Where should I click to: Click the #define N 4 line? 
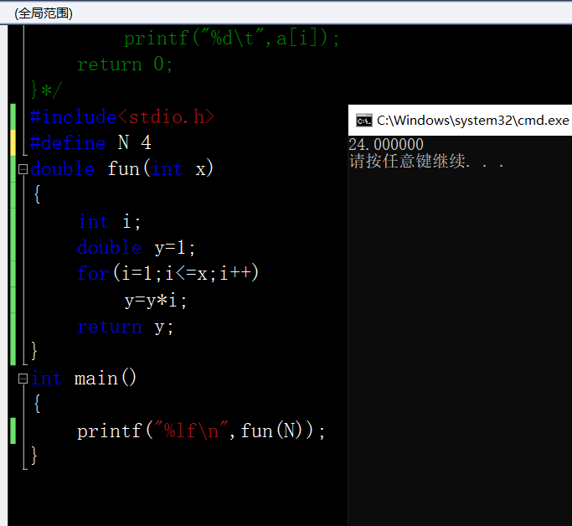[90, 143]
